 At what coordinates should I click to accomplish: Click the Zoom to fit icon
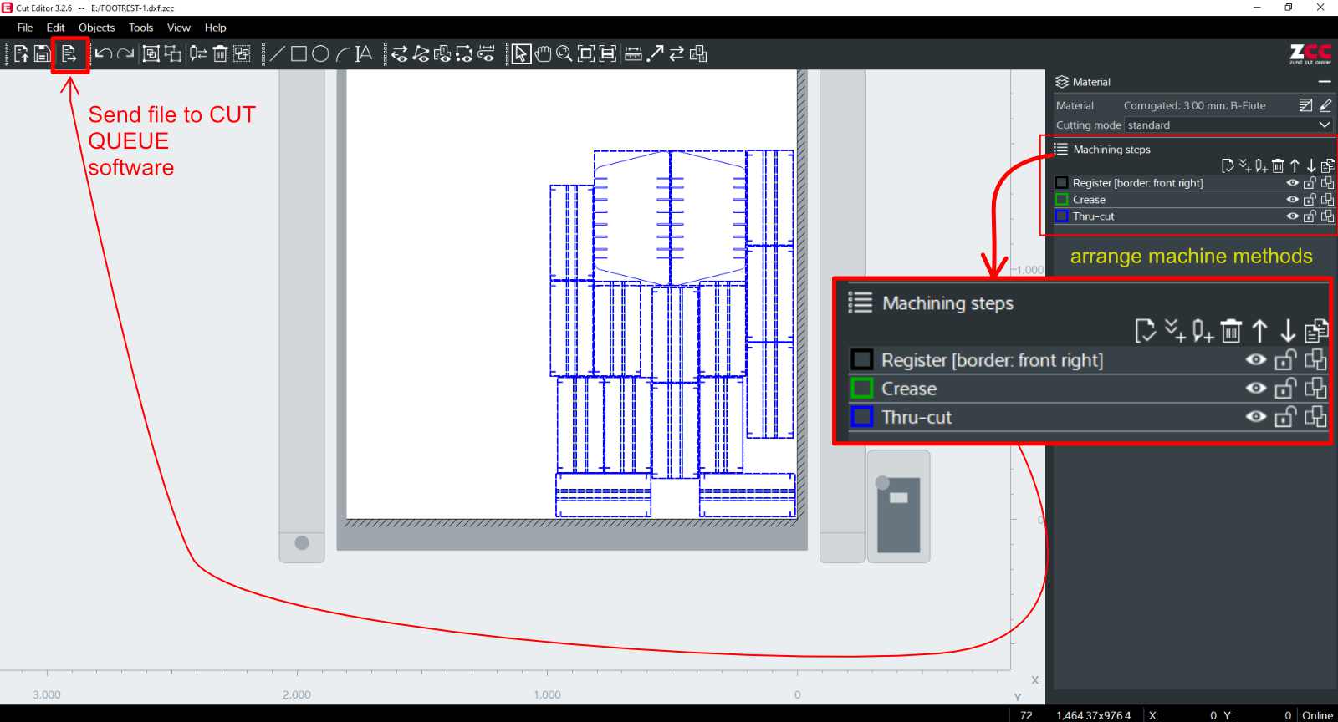click(586, 54)
